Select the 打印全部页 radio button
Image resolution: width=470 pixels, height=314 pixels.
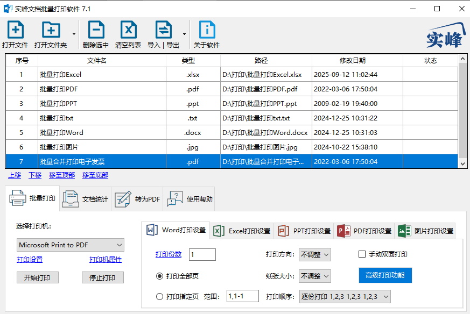pyautogui.click(x=159, y=276)
